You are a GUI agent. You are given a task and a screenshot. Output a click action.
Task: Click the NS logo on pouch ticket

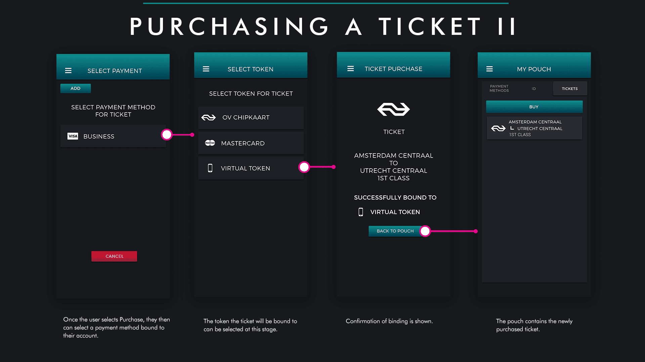pyautogui.click(x=498, y=128)
